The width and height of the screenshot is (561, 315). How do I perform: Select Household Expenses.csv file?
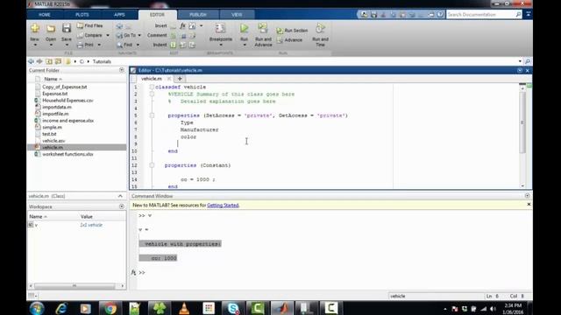click(x=67, y=101)
